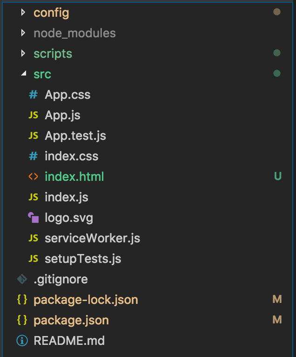Collapse the src folder arrow
The width and height of the screenshot is (296, 357).
click(x=24, y=74)
